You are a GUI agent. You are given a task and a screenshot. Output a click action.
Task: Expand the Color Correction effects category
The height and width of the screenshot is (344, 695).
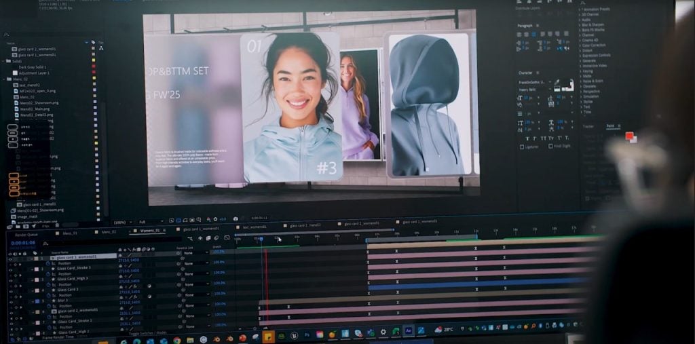(x=580, y=45)
